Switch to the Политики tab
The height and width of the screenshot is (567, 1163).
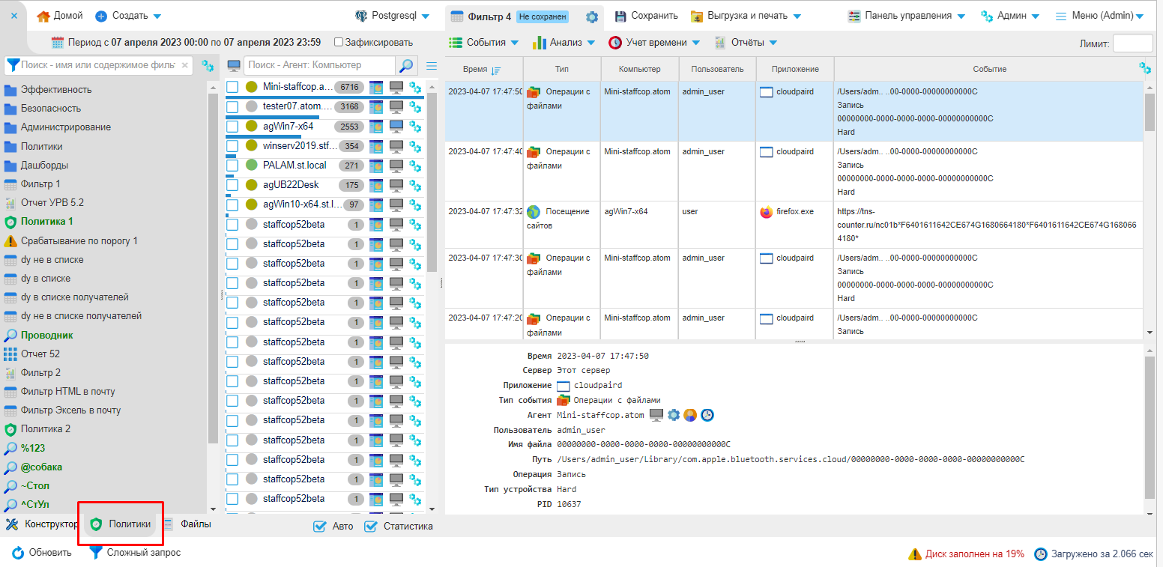pos(120,524)
